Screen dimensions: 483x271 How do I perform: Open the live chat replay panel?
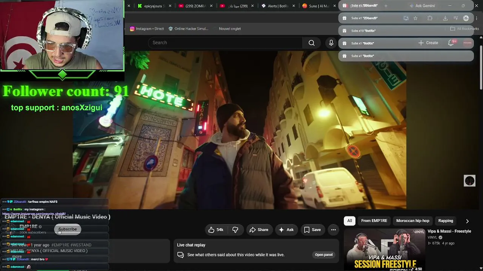tap(324, 255)
